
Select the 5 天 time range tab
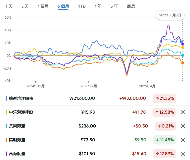(25, 6)
